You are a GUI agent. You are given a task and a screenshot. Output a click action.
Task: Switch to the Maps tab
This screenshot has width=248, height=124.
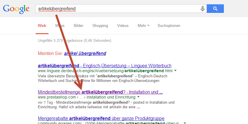60,26
